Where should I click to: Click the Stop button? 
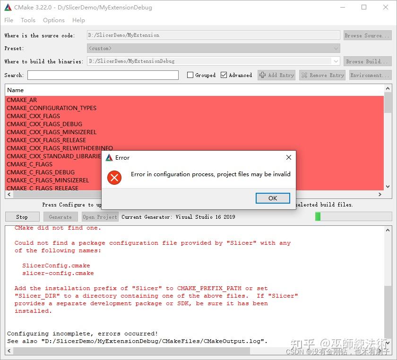pyautogui.click(x=22, y=217)
